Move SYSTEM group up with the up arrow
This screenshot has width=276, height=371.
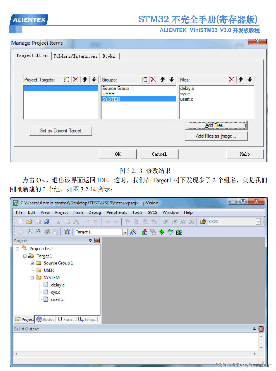coord(162,79)
